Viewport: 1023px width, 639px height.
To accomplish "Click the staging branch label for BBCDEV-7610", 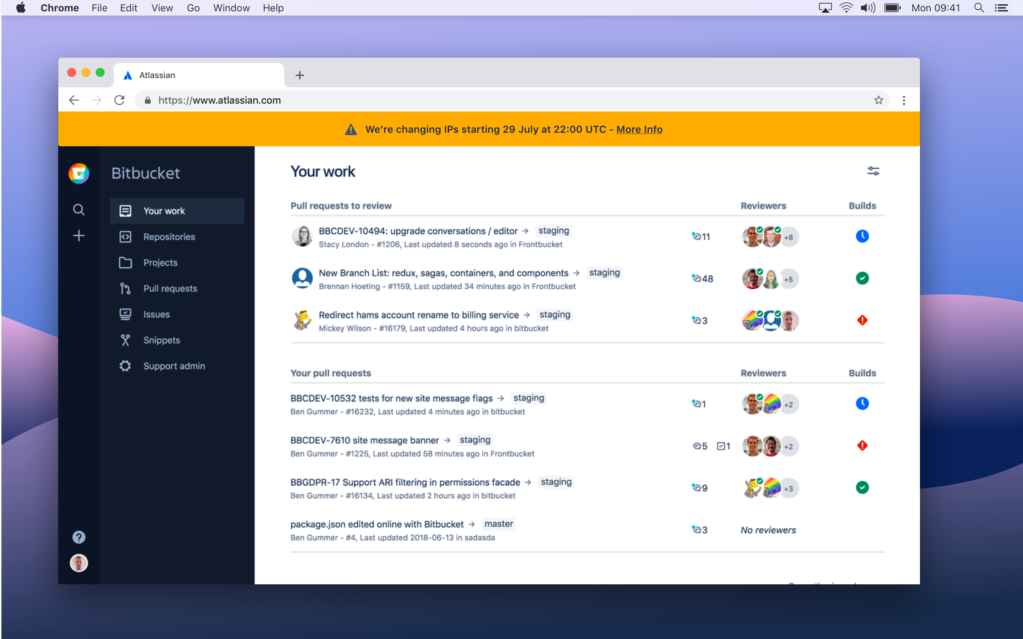I will (x=475, y=440).
